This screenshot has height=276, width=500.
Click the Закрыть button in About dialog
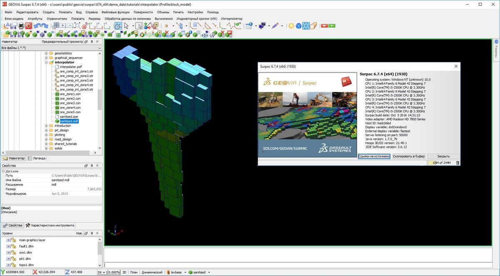443,156
